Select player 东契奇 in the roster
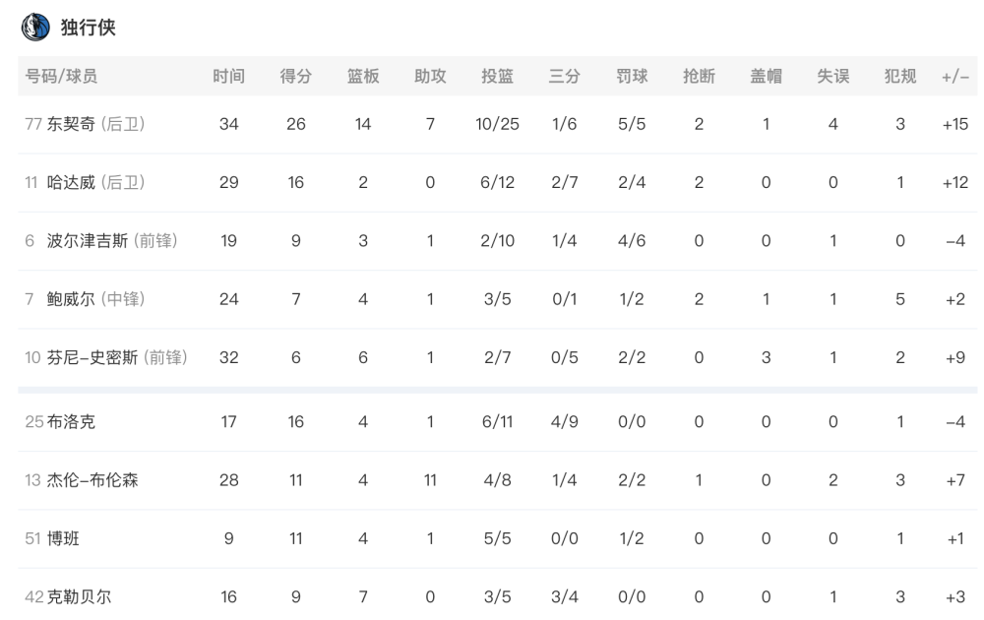Image resolution: width=984 pixels, height=620 pixels. pos(71,124)
